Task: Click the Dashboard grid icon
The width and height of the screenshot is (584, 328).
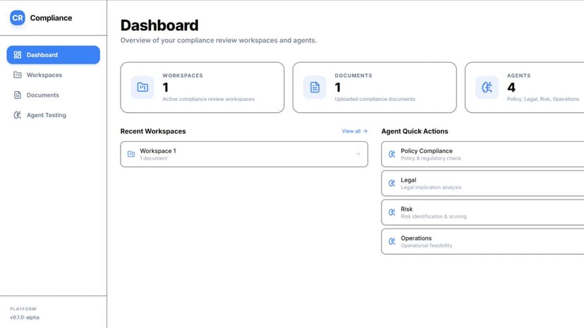Action: click(x=18, y=55)
